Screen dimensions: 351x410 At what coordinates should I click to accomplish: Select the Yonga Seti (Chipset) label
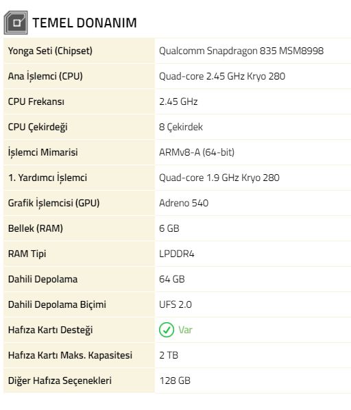[50, 51]
